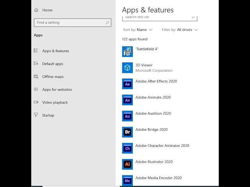Click the Apps & features list icon
250x187 pixels.
point(36,51)
